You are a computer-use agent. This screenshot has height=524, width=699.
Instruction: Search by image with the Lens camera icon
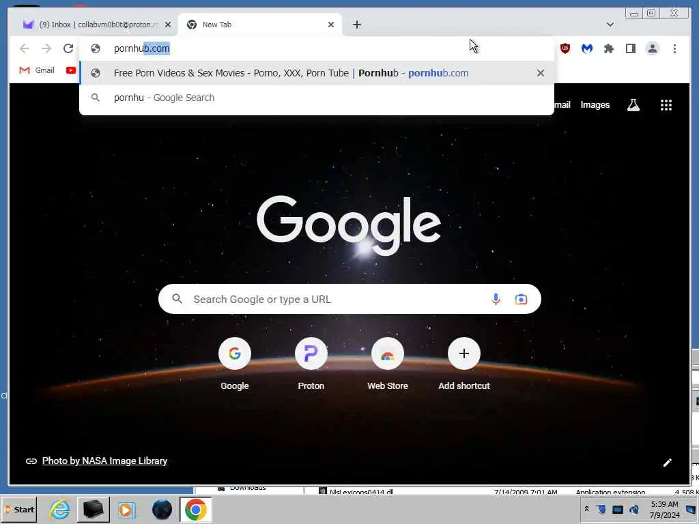coord(521,300)
